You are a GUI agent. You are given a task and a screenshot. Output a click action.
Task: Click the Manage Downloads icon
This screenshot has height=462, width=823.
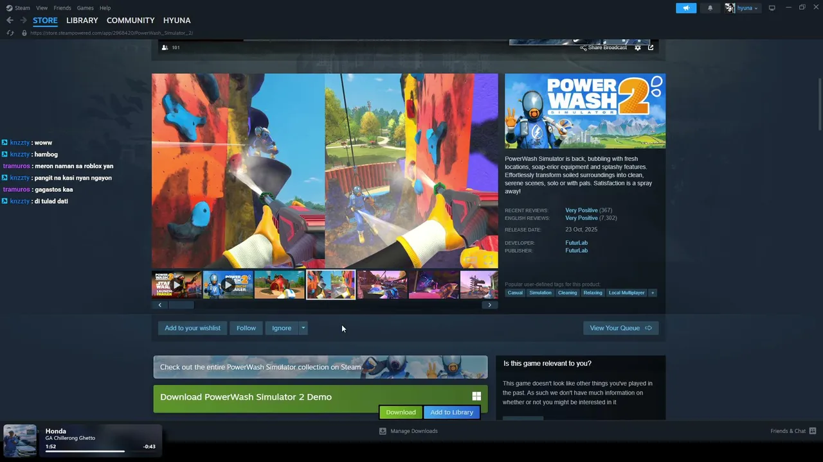383,431
